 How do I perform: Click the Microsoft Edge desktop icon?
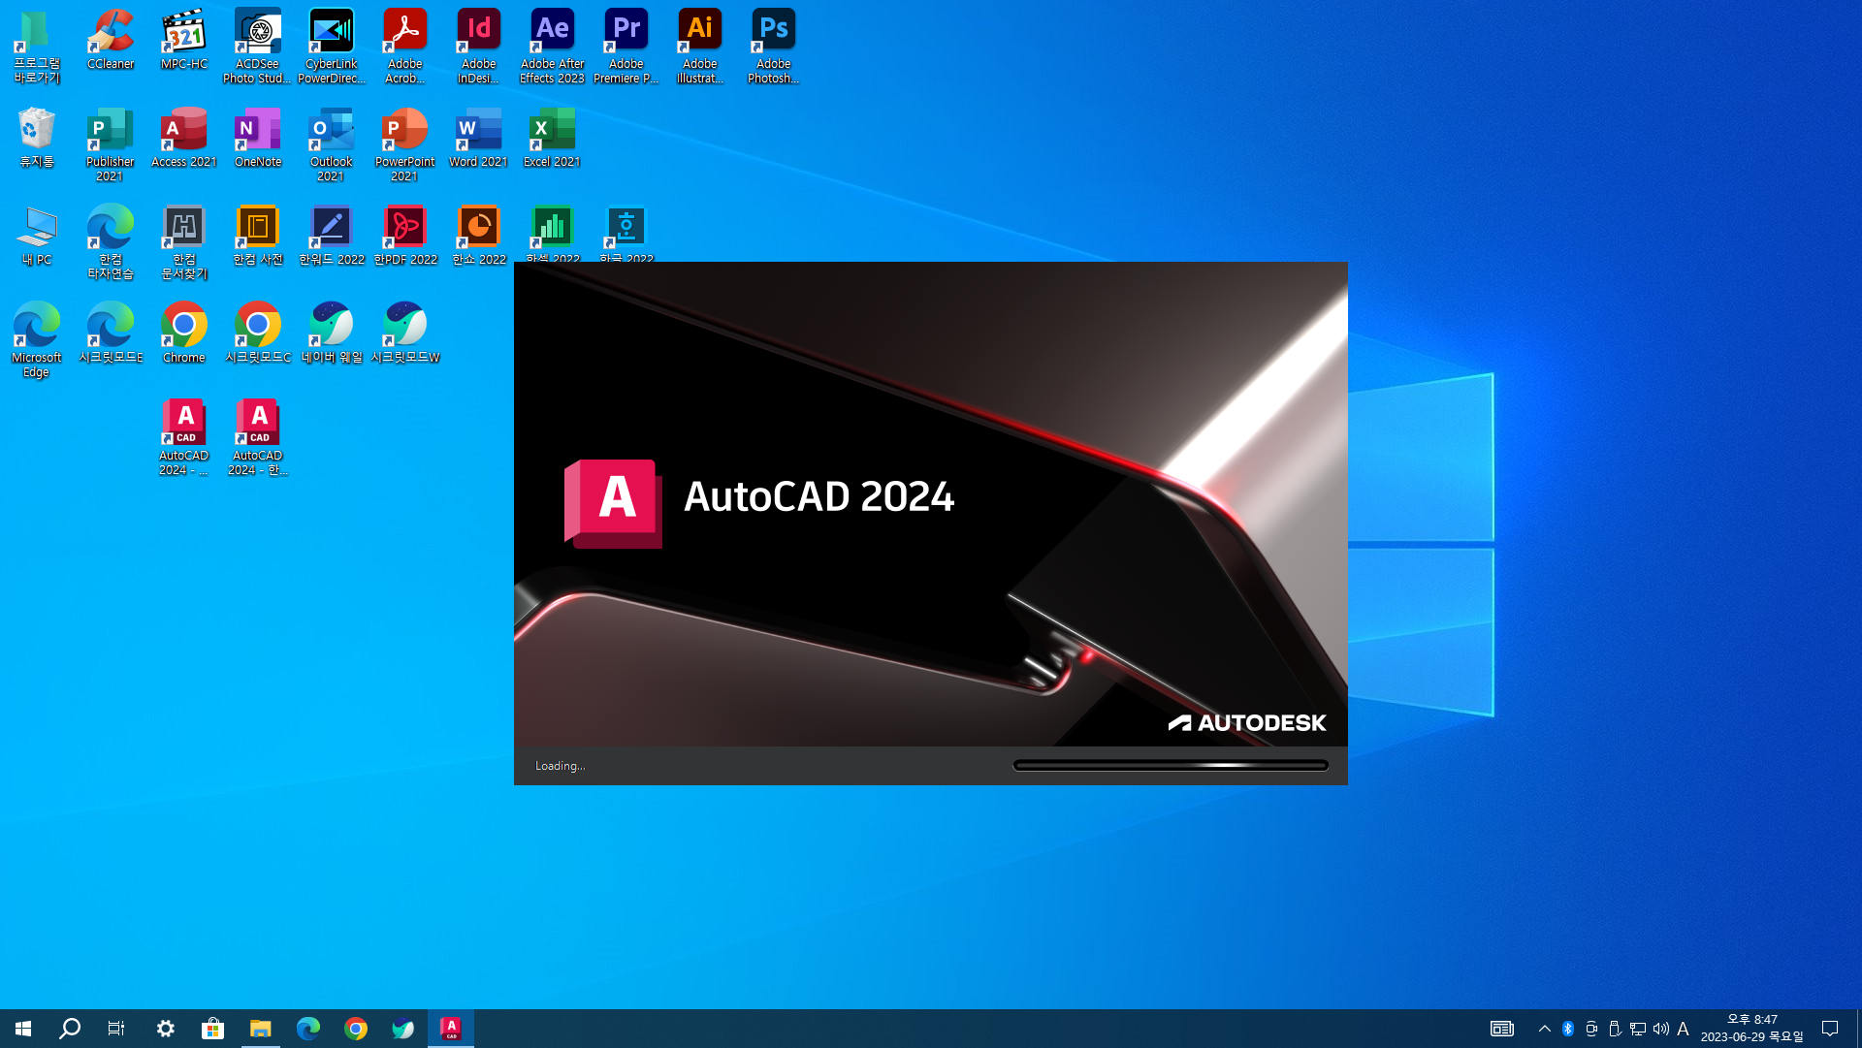pos(37,338)
